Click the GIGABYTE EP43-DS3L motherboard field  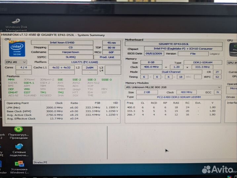pos(174,44)
